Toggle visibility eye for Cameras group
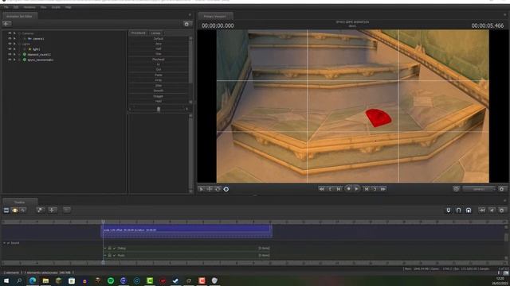 click(x=10, y=33)
